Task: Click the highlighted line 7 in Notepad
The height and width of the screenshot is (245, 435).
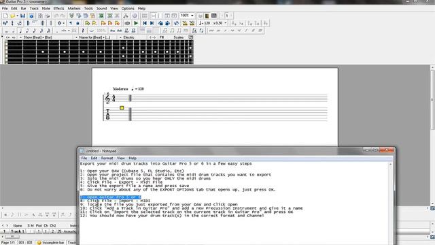Action: click(x=111, y=197)
